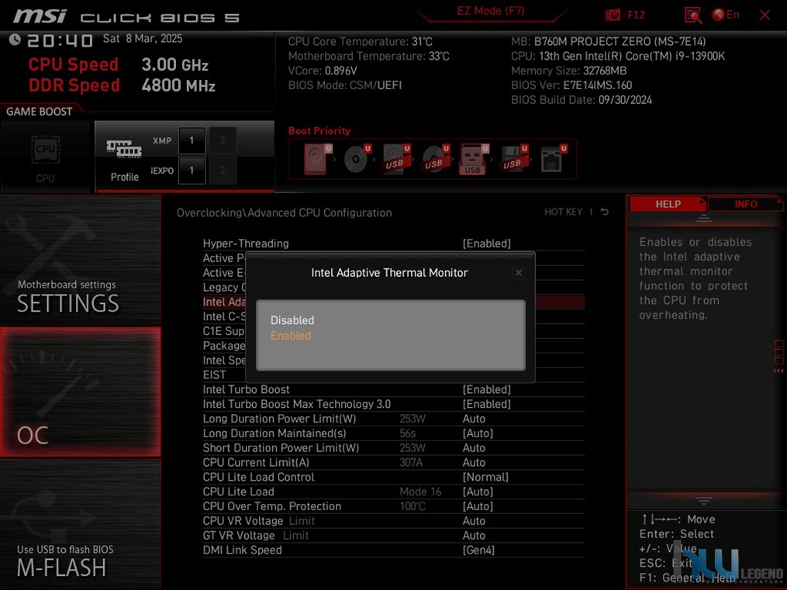Image resolution: width=787 pixels, height=590 pixels.
Task: Click the Memory Size: 32768MB text
Action: coord(568,71)
